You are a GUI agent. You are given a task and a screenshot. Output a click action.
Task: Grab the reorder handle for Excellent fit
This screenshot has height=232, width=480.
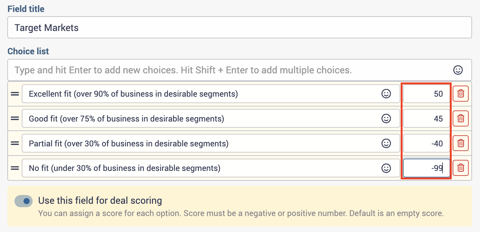click(15, 94)
